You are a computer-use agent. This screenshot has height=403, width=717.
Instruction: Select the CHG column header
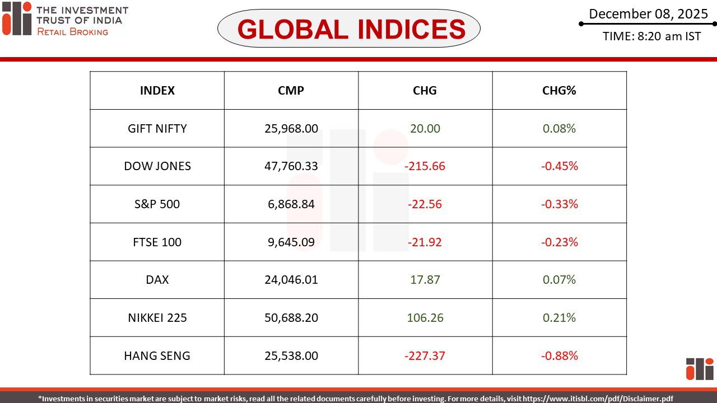pos(425,91)
